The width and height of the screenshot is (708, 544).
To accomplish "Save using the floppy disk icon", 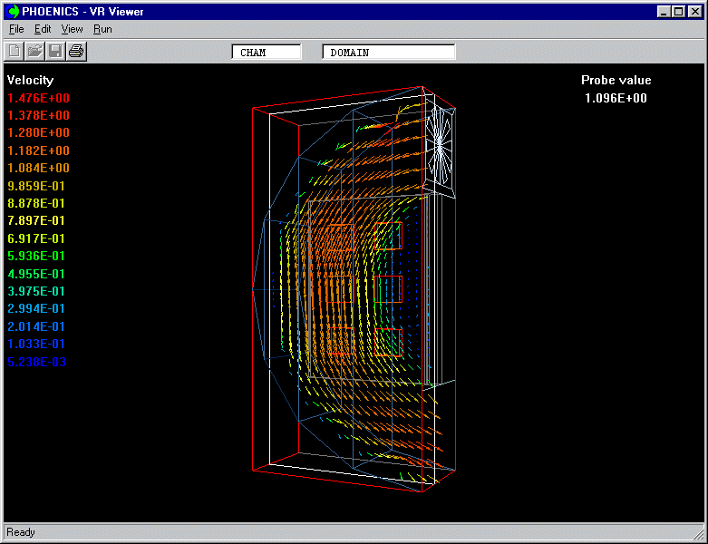I will tap(55, 51).
